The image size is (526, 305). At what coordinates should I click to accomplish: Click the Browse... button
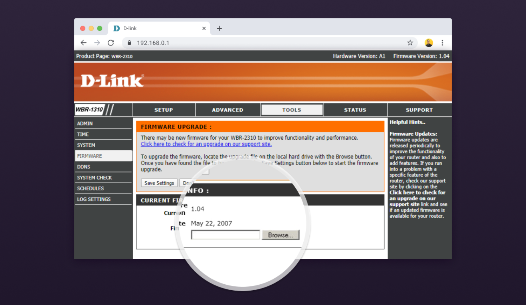(x=281, y=235)
